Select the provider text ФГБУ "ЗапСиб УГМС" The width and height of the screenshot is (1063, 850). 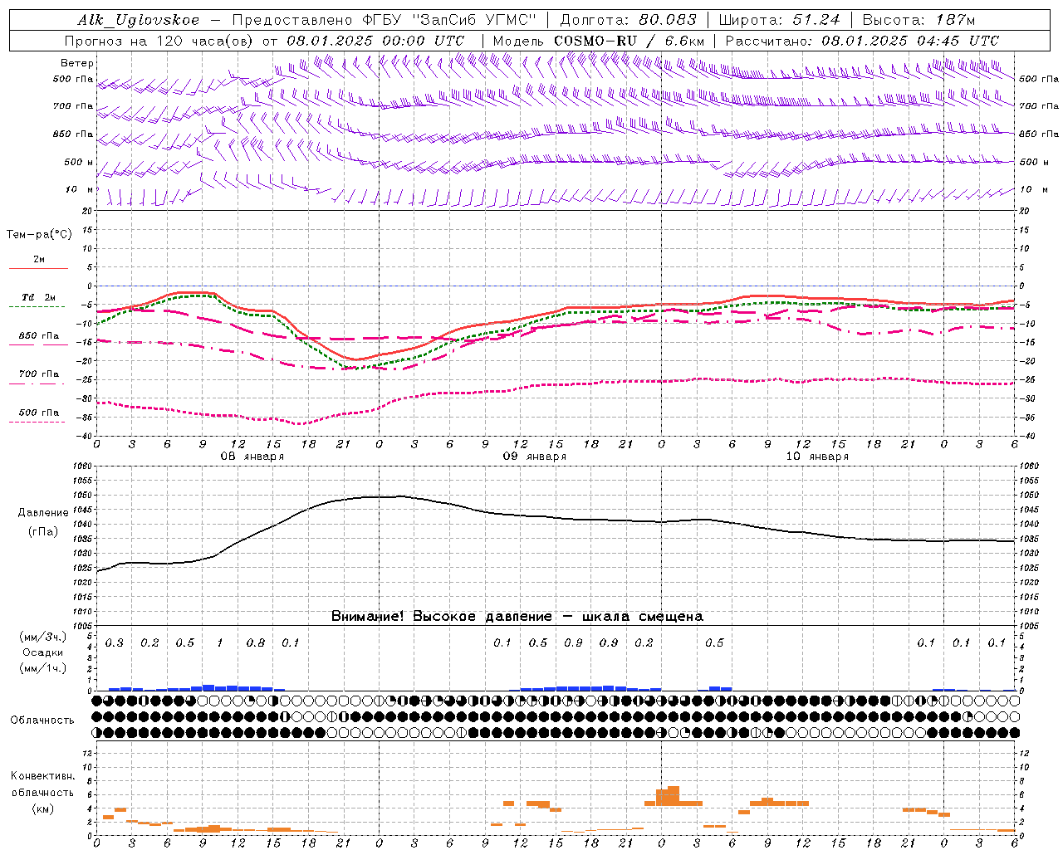coord(449,20)
